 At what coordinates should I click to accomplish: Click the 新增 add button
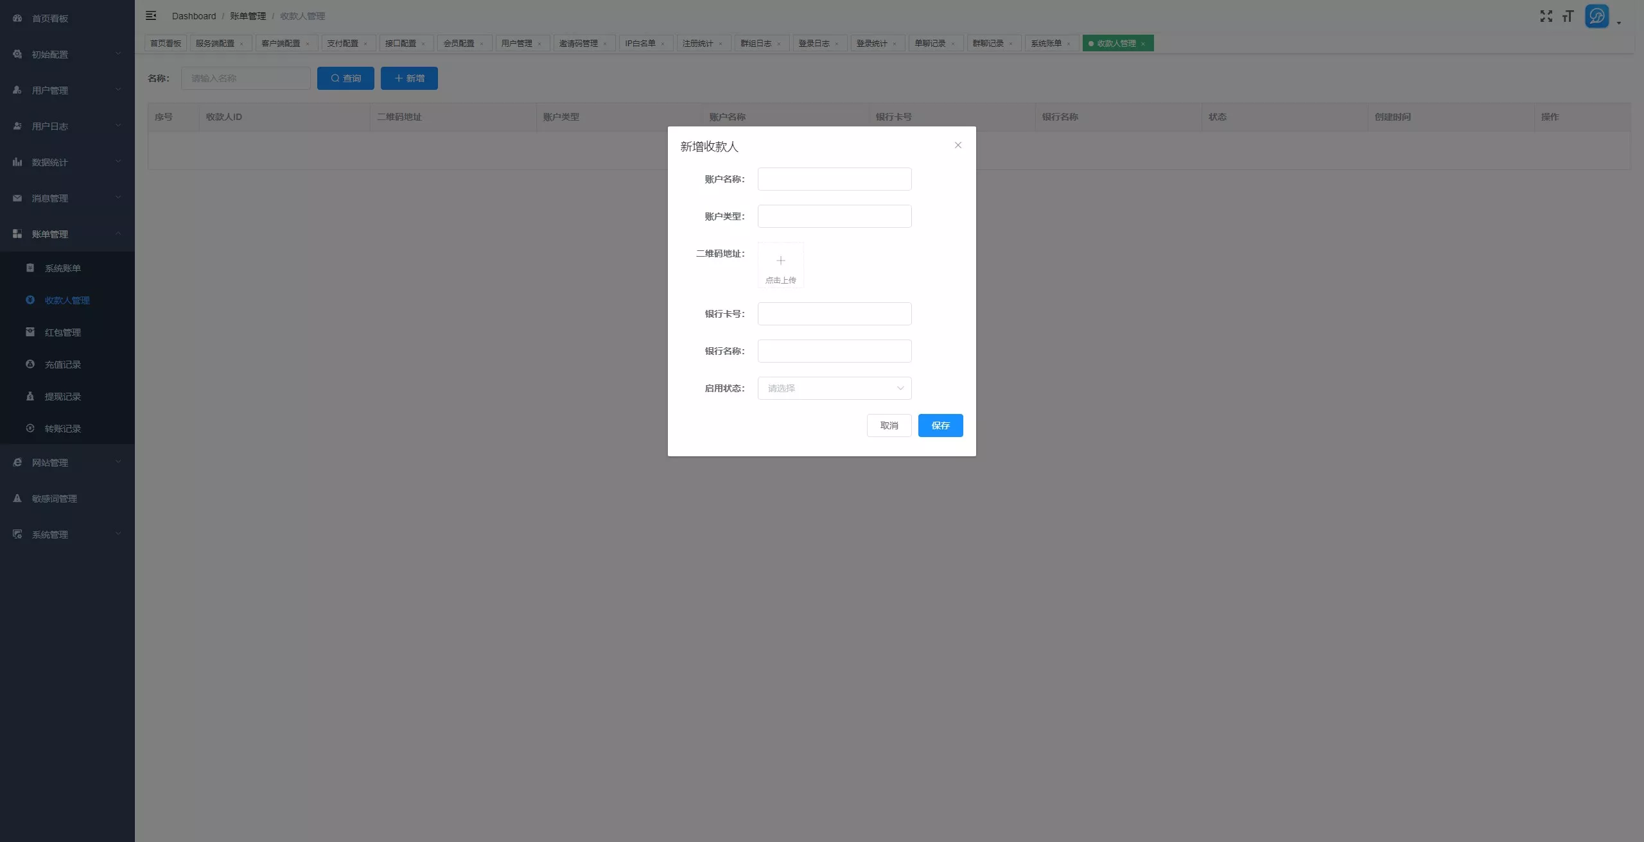click(409, 78)
